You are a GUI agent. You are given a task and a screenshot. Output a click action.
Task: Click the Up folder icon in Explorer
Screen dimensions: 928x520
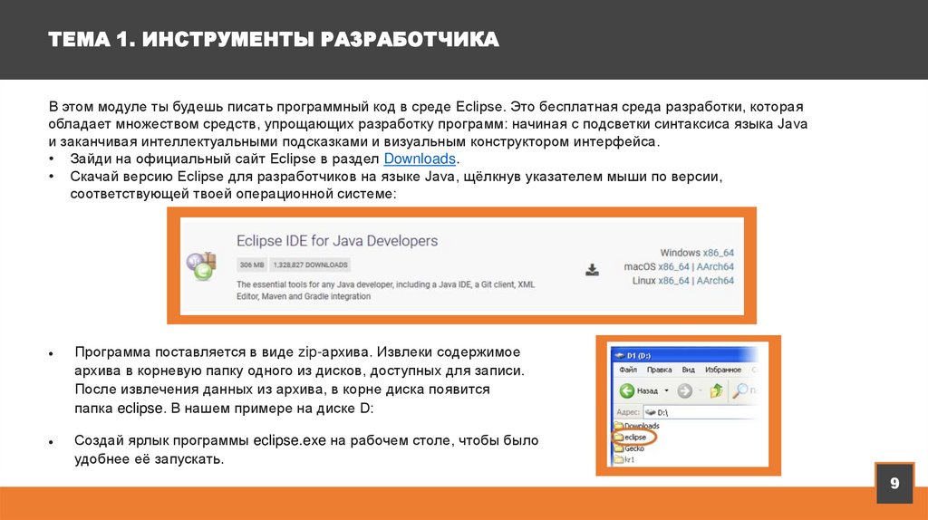click(x=717, y=390)
